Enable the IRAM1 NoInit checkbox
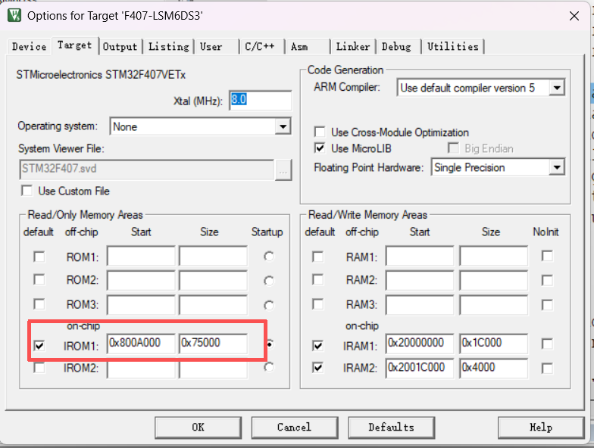Screen dimensions: 594x448 pos(547,344)
